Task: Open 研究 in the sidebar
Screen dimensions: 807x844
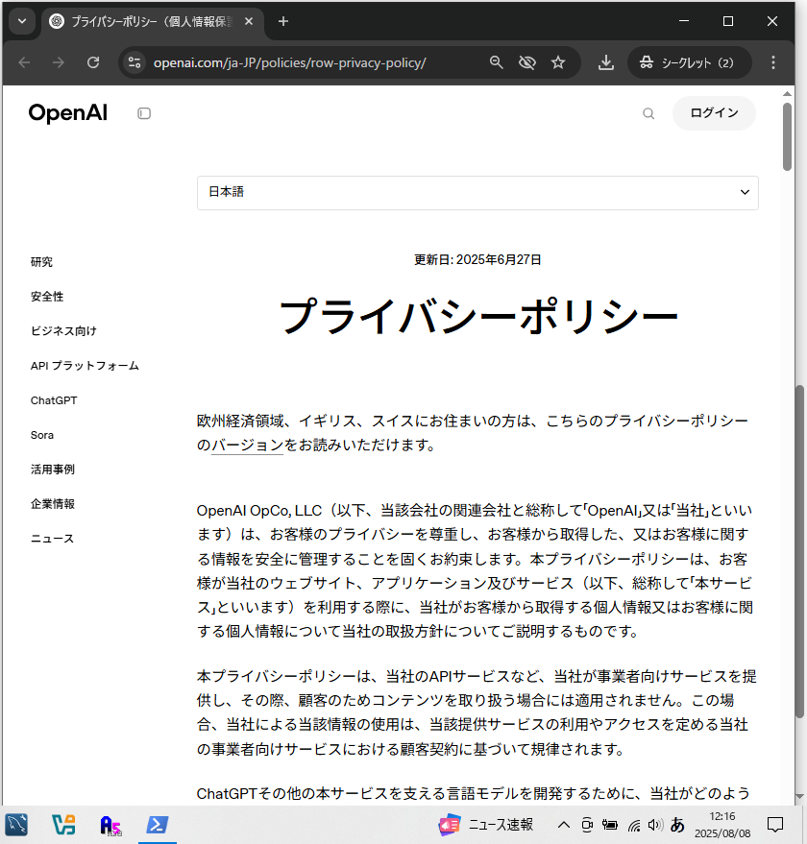Action: point(41,262)
